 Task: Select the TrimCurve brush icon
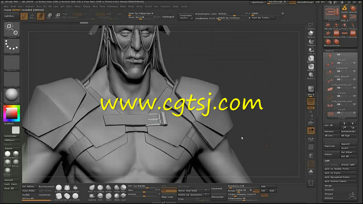point(311,42)
